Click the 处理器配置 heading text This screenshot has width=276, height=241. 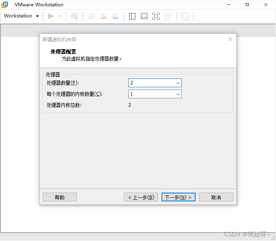[x=63, y=52]
